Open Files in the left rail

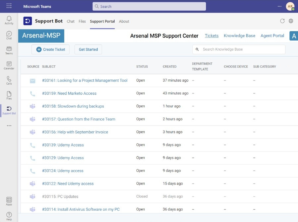(x=9, y=95)
